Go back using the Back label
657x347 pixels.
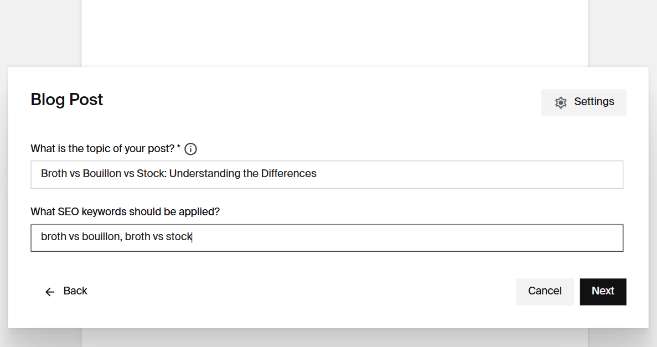pyautogui.click(x=75, y=291)
